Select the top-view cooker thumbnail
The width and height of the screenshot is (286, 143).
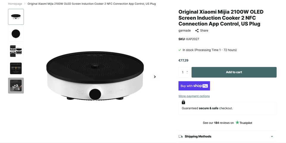16,34
